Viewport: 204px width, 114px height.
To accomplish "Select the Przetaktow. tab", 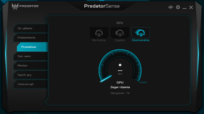I will pyautogui.click(x=32, y=47).
